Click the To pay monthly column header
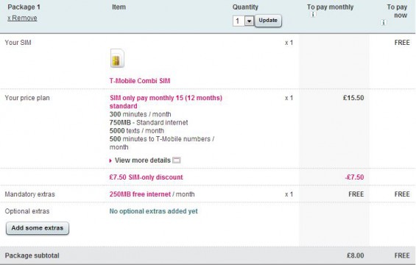The image size is (416, 265). (331, 7)
